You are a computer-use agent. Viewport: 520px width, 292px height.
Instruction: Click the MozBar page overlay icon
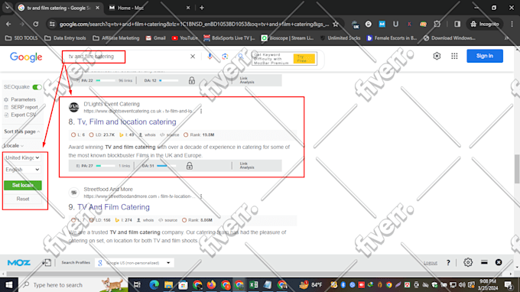(47, 262)
